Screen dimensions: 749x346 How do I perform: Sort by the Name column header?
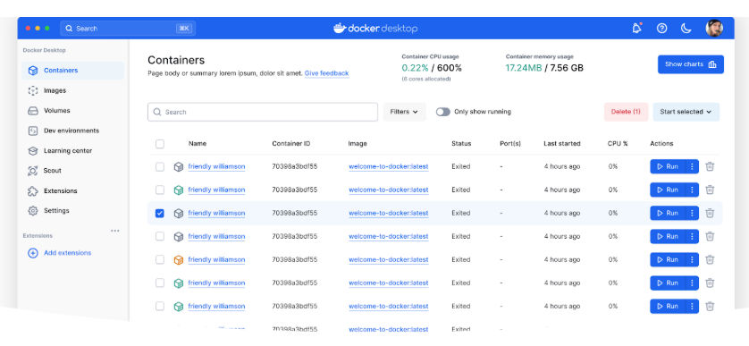pos(198,144)
